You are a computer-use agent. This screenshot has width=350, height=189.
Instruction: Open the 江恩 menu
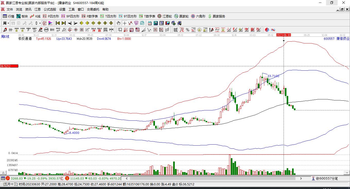(x=38, y=10)
